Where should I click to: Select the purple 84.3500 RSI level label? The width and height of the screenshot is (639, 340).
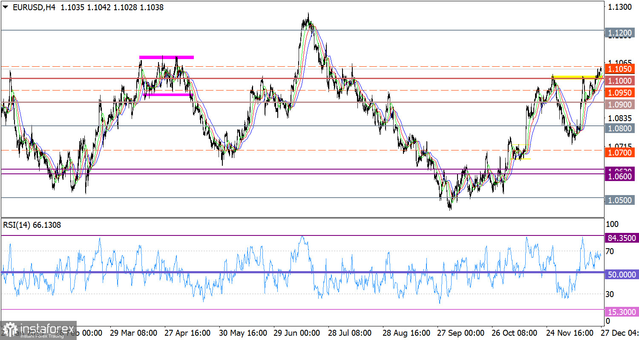click(x=622, y=238)
